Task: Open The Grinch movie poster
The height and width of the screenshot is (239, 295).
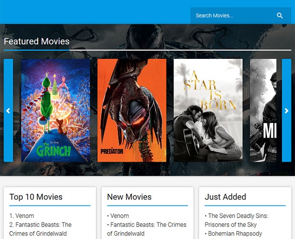Action: pos(55,110)
